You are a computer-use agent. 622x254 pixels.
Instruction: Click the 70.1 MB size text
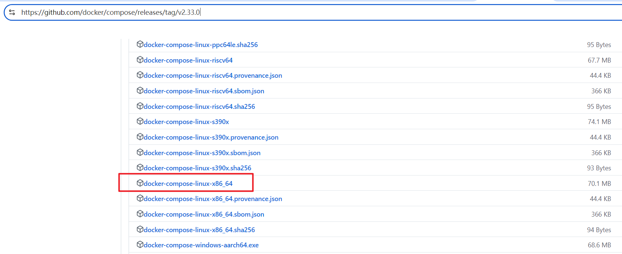[599, 184]
